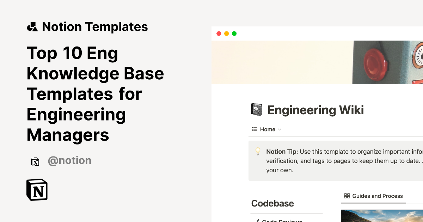The height and width of the screenshot is (222, 423).
Task: Click the Notion Templates heading text
Action: (x=95, y=26)
